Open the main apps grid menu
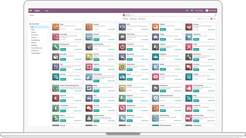 31,11
